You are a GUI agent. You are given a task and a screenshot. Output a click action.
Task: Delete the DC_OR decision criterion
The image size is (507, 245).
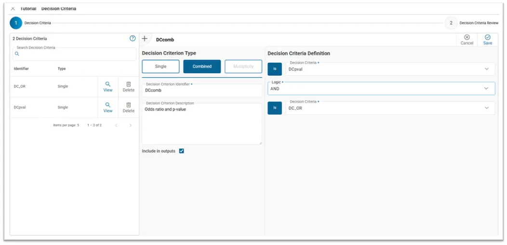(x=128, y=87)
